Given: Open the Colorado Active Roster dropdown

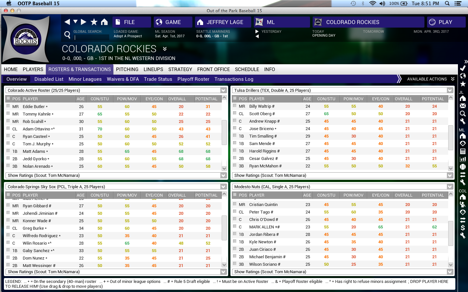Looking at the screenshot, I should pyautogui.click(x=223, y=90).
